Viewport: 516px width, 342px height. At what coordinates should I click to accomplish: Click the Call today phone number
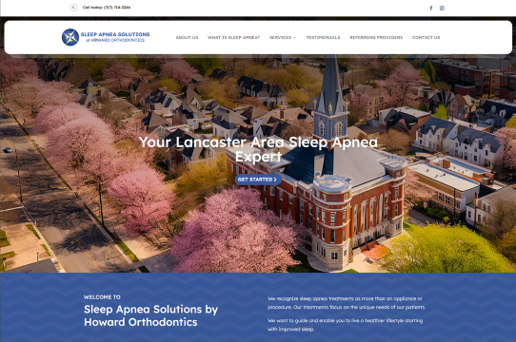107,8
